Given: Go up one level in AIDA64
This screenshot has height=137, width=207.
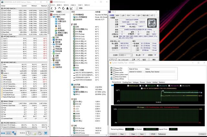Looking at the screenshot, I should 60,8.
